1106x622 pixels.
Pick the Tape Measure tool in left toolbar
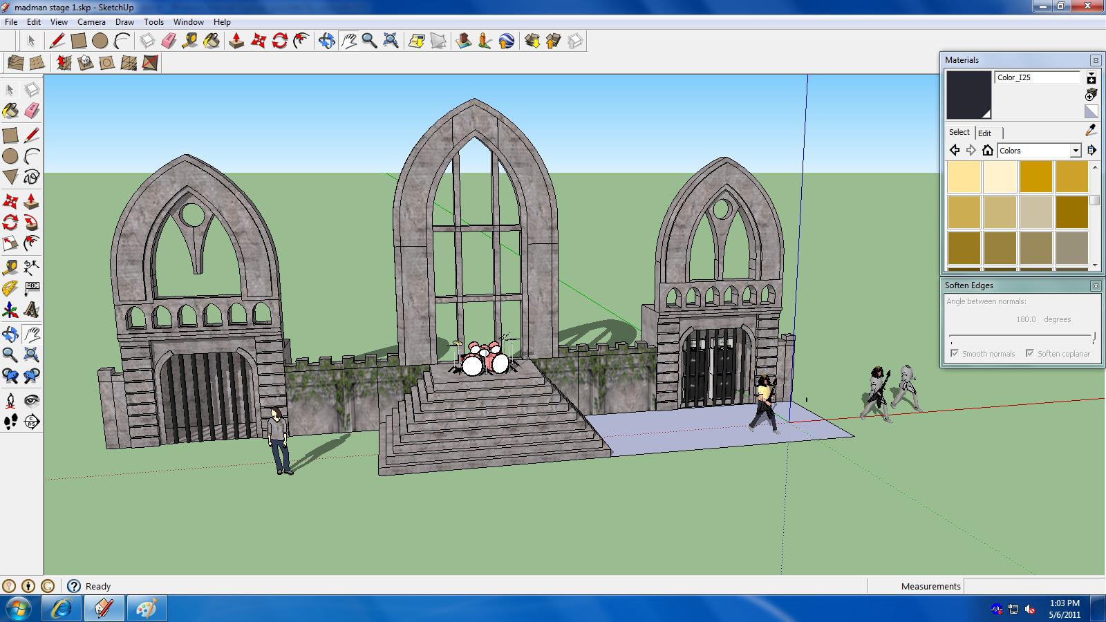tap(10, 267)
